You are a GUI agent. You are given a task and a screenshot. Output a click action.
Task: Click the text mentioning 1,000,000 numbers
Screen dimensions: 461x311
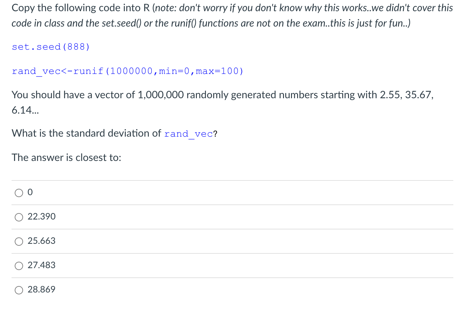[222, 95]
